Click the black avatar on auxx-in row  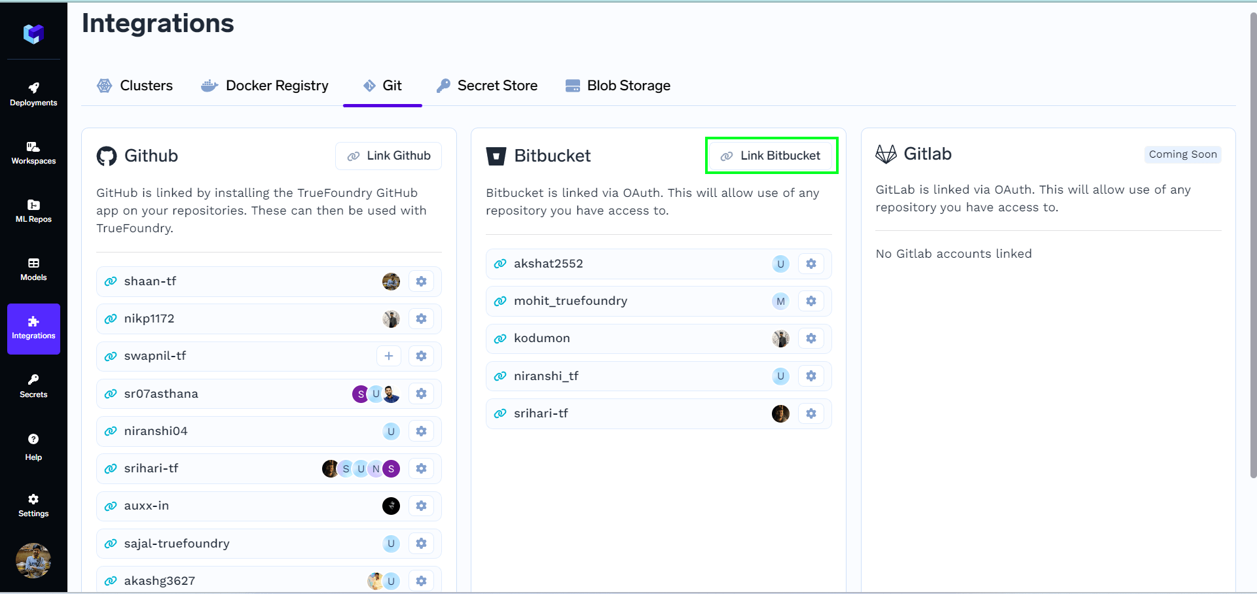point(391,506)
